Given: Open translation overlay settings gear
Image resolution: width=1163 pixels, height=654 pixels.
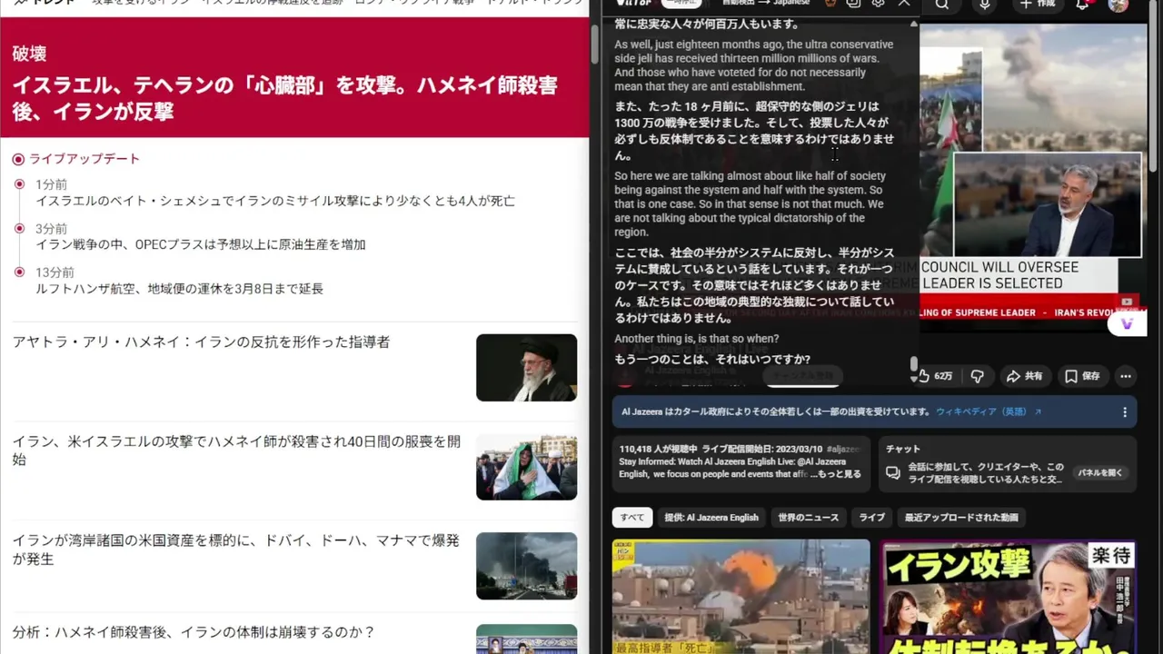Looking at the screenshot, I should click(x=878, y=4).
